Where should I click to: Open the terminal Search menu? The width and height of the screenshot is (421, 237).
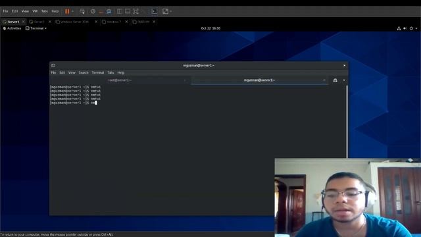coord(84,72)
